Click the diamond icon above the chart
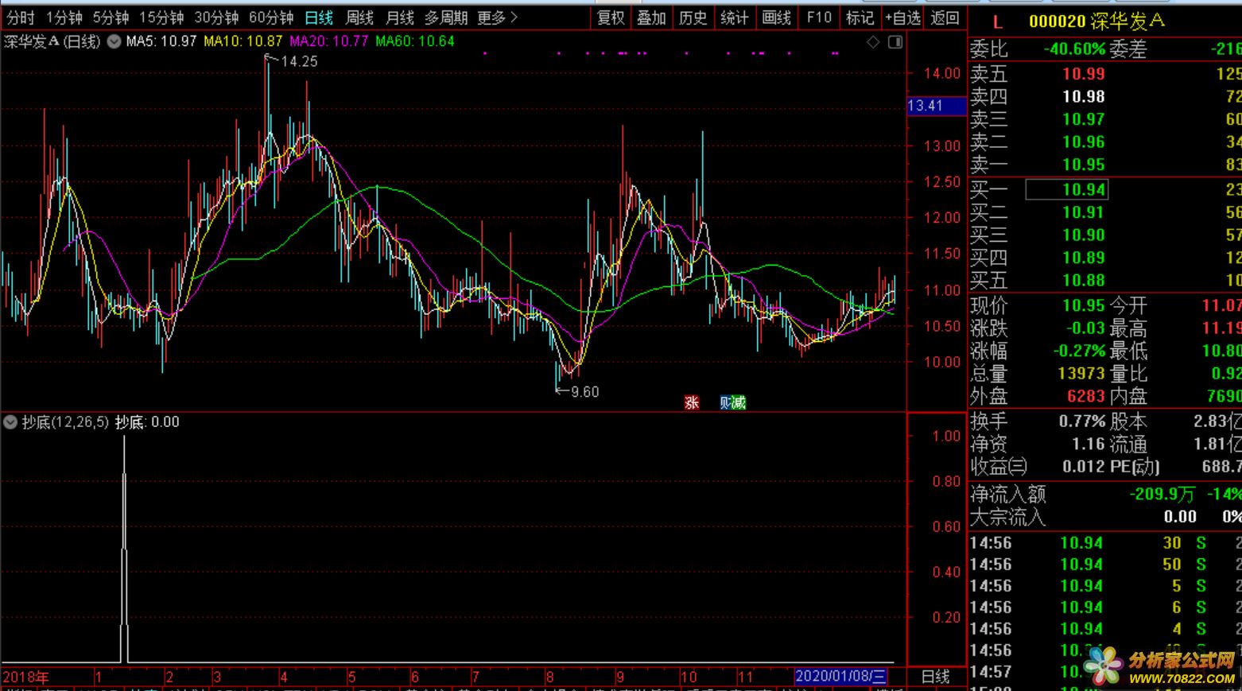The height and width of the screenshot is (691, 1242). click(873, 42)
